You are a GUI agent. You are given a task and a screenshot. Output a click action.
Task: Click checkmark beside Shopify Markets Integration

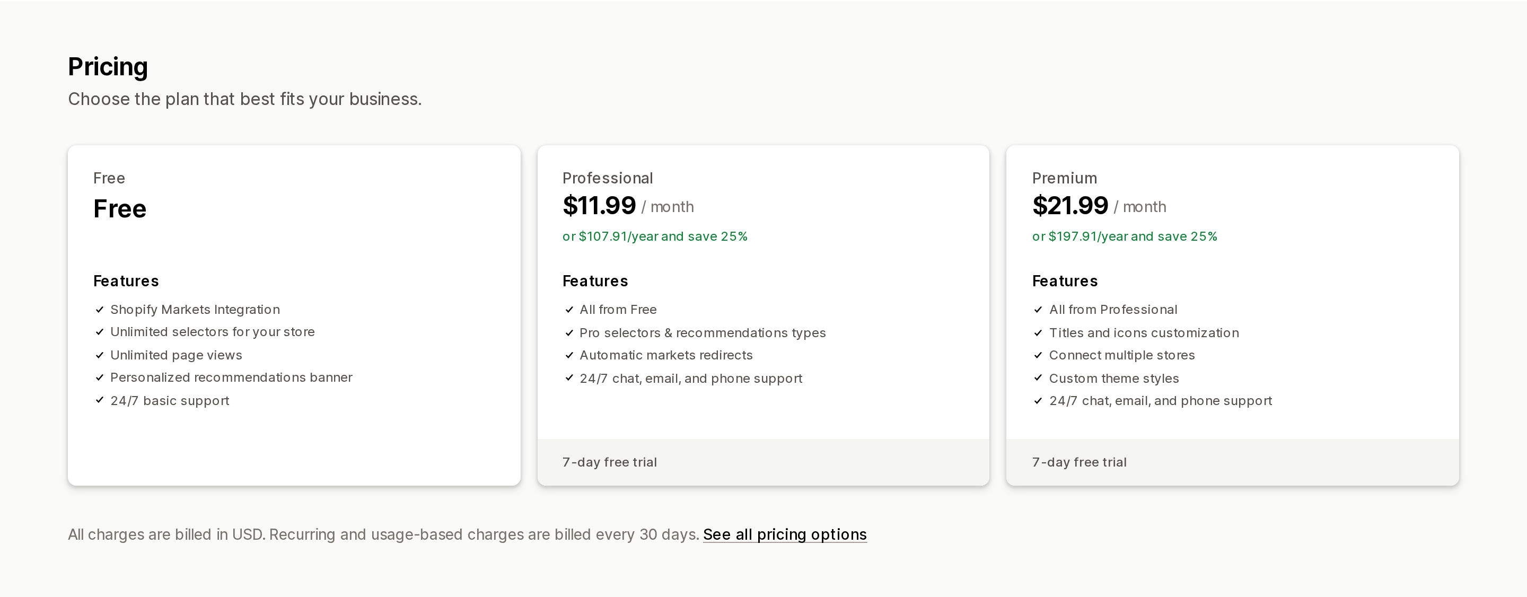pyautogui.click(x=100, y=310)
